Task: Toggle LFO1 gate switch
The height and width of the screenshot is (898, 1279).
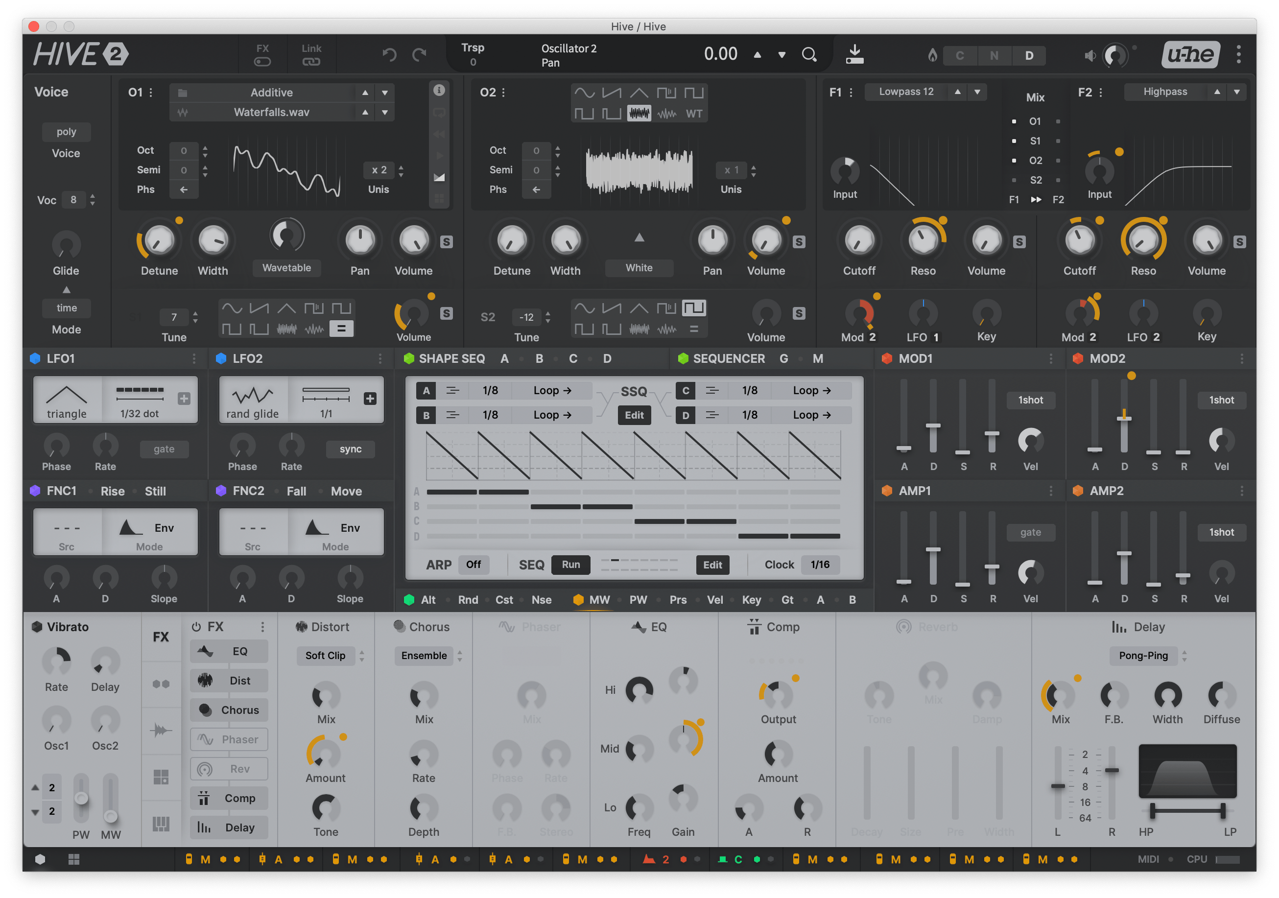Action: click(164, 449)
